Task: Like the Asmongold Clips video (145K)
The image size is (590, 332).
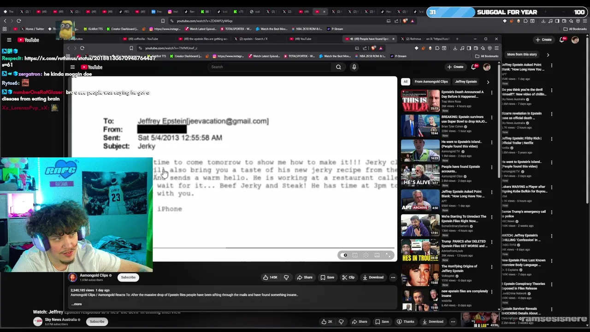Action: [x=270, y=277]
